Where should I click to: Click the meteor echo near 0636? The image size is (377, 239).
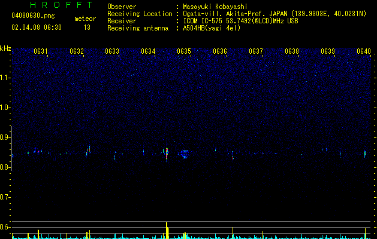click(233, 155)
